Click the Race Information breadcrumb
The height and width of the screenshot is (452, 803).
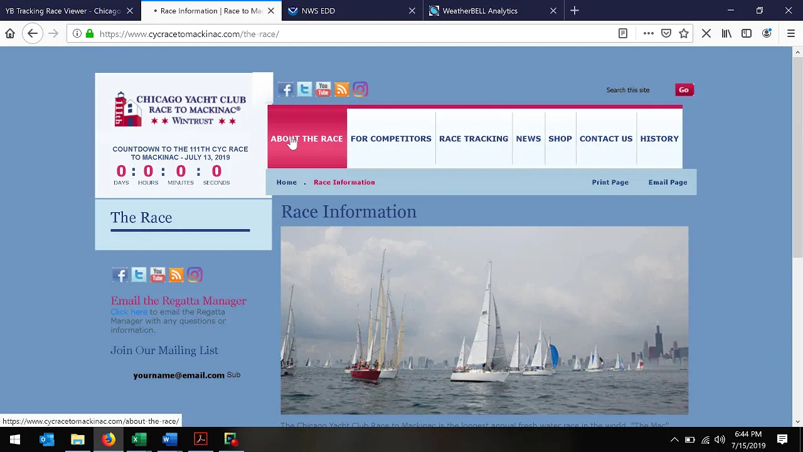click(344, 182)
